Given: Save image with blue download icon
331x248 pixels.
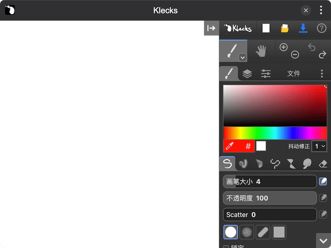Looking at the screenshot, I should (x=303, y=28).
